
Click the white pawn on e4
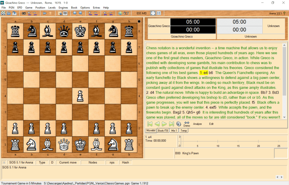(x=80, y=96)
